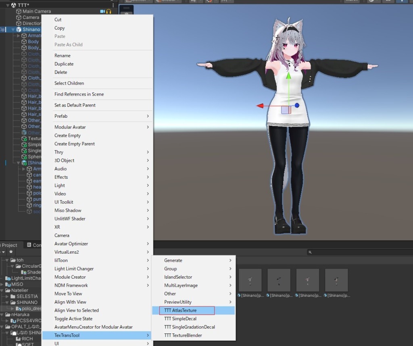The height and width of the screenshot is (346, 413).
Task: Click the [Shina prefab icon in Hierarchy
Action: 24,163
